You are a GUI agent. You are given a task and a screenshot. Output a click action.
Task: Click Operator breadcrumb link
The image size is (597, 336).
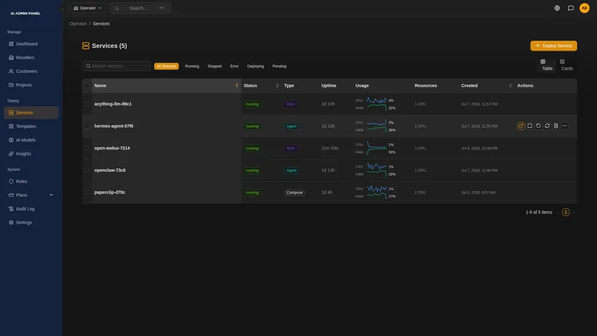78,24
